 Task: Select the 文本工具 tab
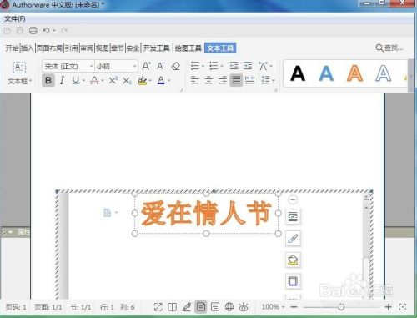coord(220,48)
